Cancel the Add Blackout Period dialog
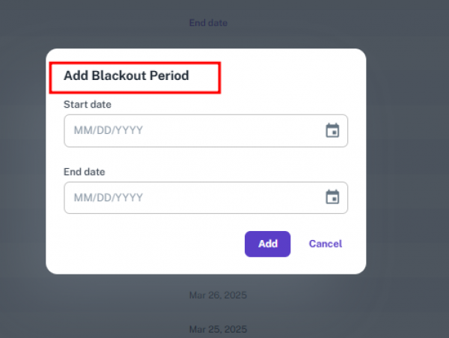The width and height of the screenshot is (449, 338). point(326,244)
